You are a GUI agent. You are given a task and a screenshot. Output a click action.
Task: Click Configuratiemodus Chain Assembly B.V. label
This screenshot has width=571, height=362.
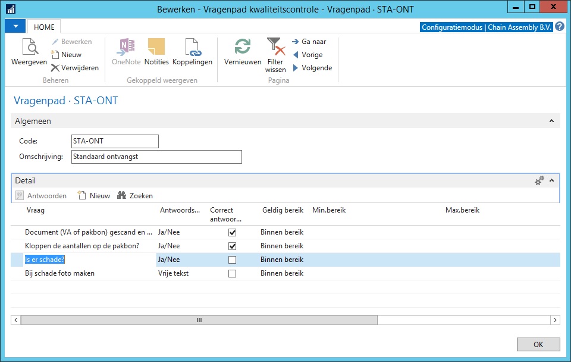click(x=486, y=27)
